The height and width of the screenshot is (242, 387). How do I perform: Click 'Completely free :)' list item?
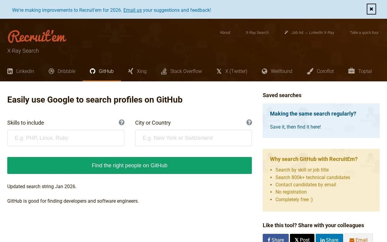294,200
